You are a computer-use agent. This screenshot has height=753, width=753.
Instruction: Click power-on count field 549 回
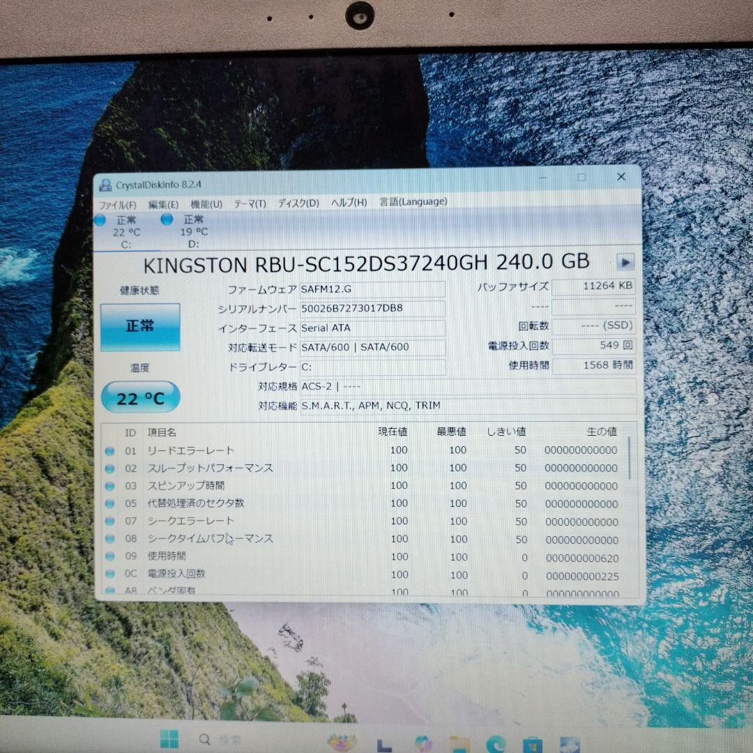(x=594, y=345)
